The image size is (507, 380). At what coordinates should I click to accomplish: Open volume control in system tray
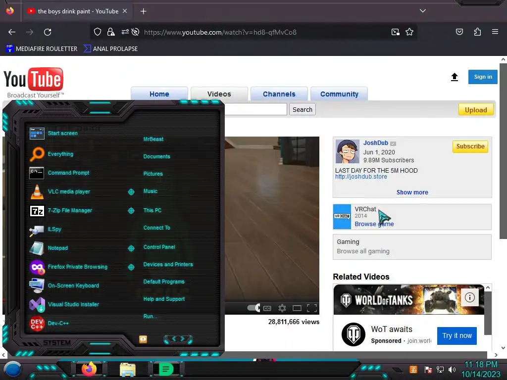pos(452,369)
